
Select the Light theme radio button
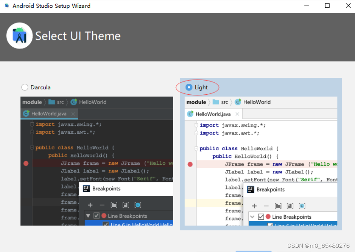pos(189,87)
